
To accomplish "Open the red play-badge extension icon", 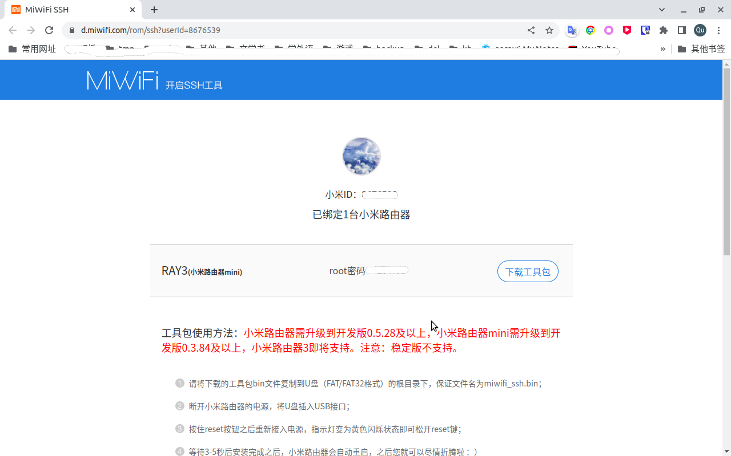I will click(x=627, y=30).
